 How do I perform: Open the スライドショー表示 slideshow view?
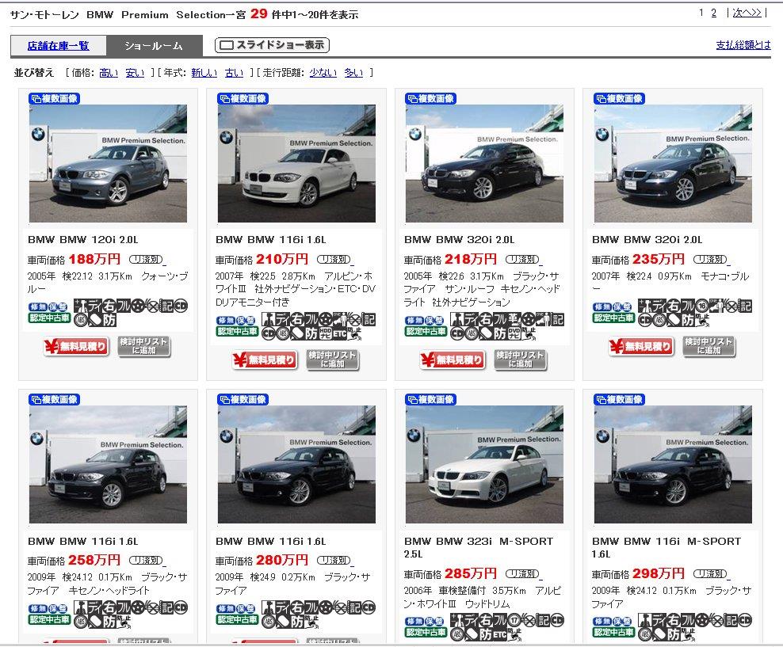click(272, 45)
